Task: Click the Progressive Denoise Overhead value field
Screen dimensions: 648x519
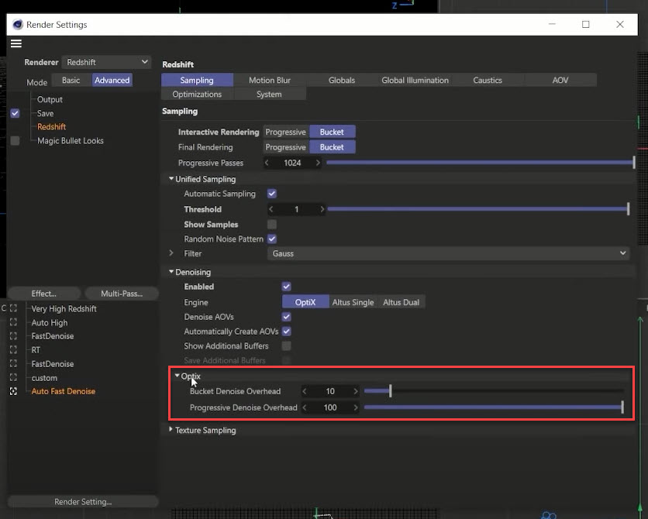Action: pos(330,407)
